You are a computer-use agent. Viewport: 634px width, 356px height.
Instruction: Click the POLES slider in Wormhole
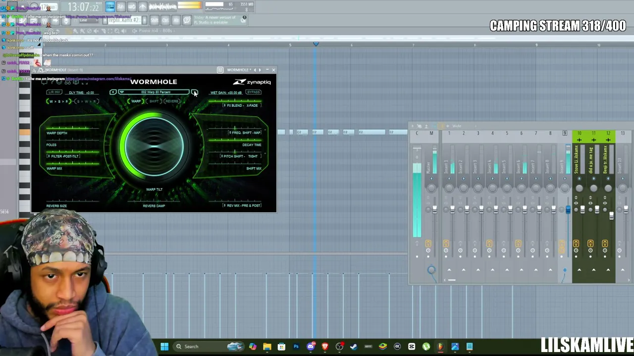[x=73, y=140]
